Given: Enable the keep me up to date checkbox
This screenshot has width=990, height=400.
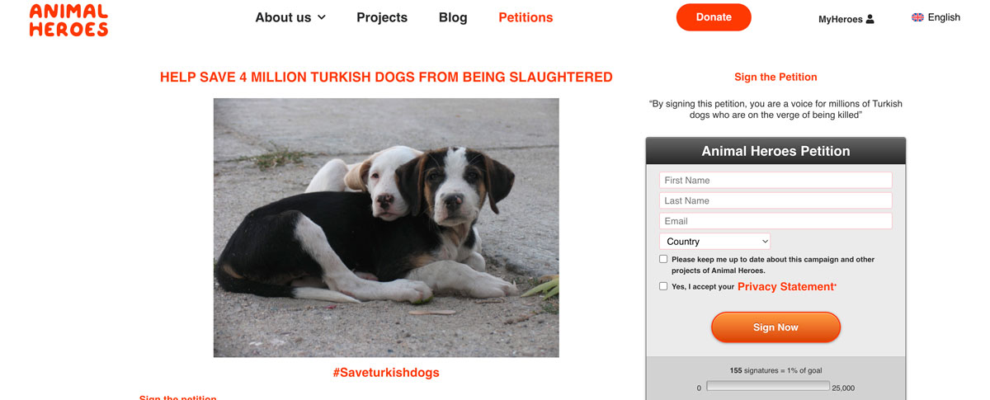Looking at the screenshot, I should pyautogui.click(x=663, y=259).
